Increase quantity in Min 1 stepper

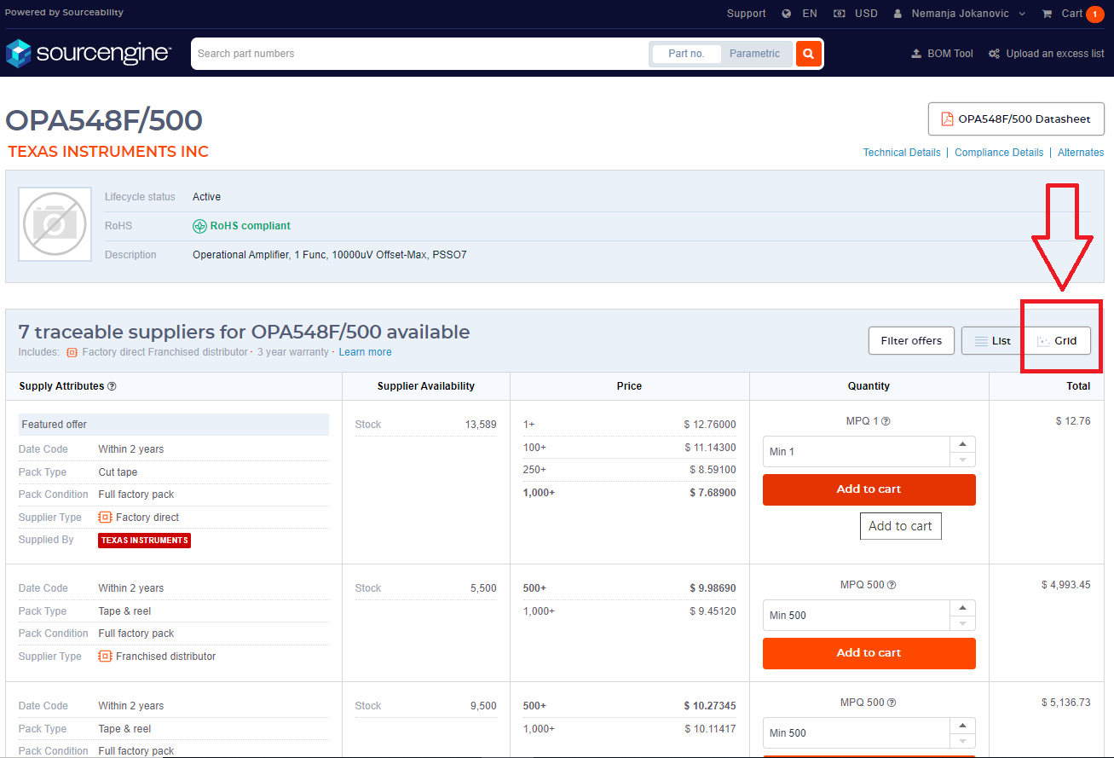[962, 444]
